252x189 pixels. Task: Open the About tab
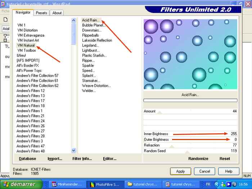point(57,13)
